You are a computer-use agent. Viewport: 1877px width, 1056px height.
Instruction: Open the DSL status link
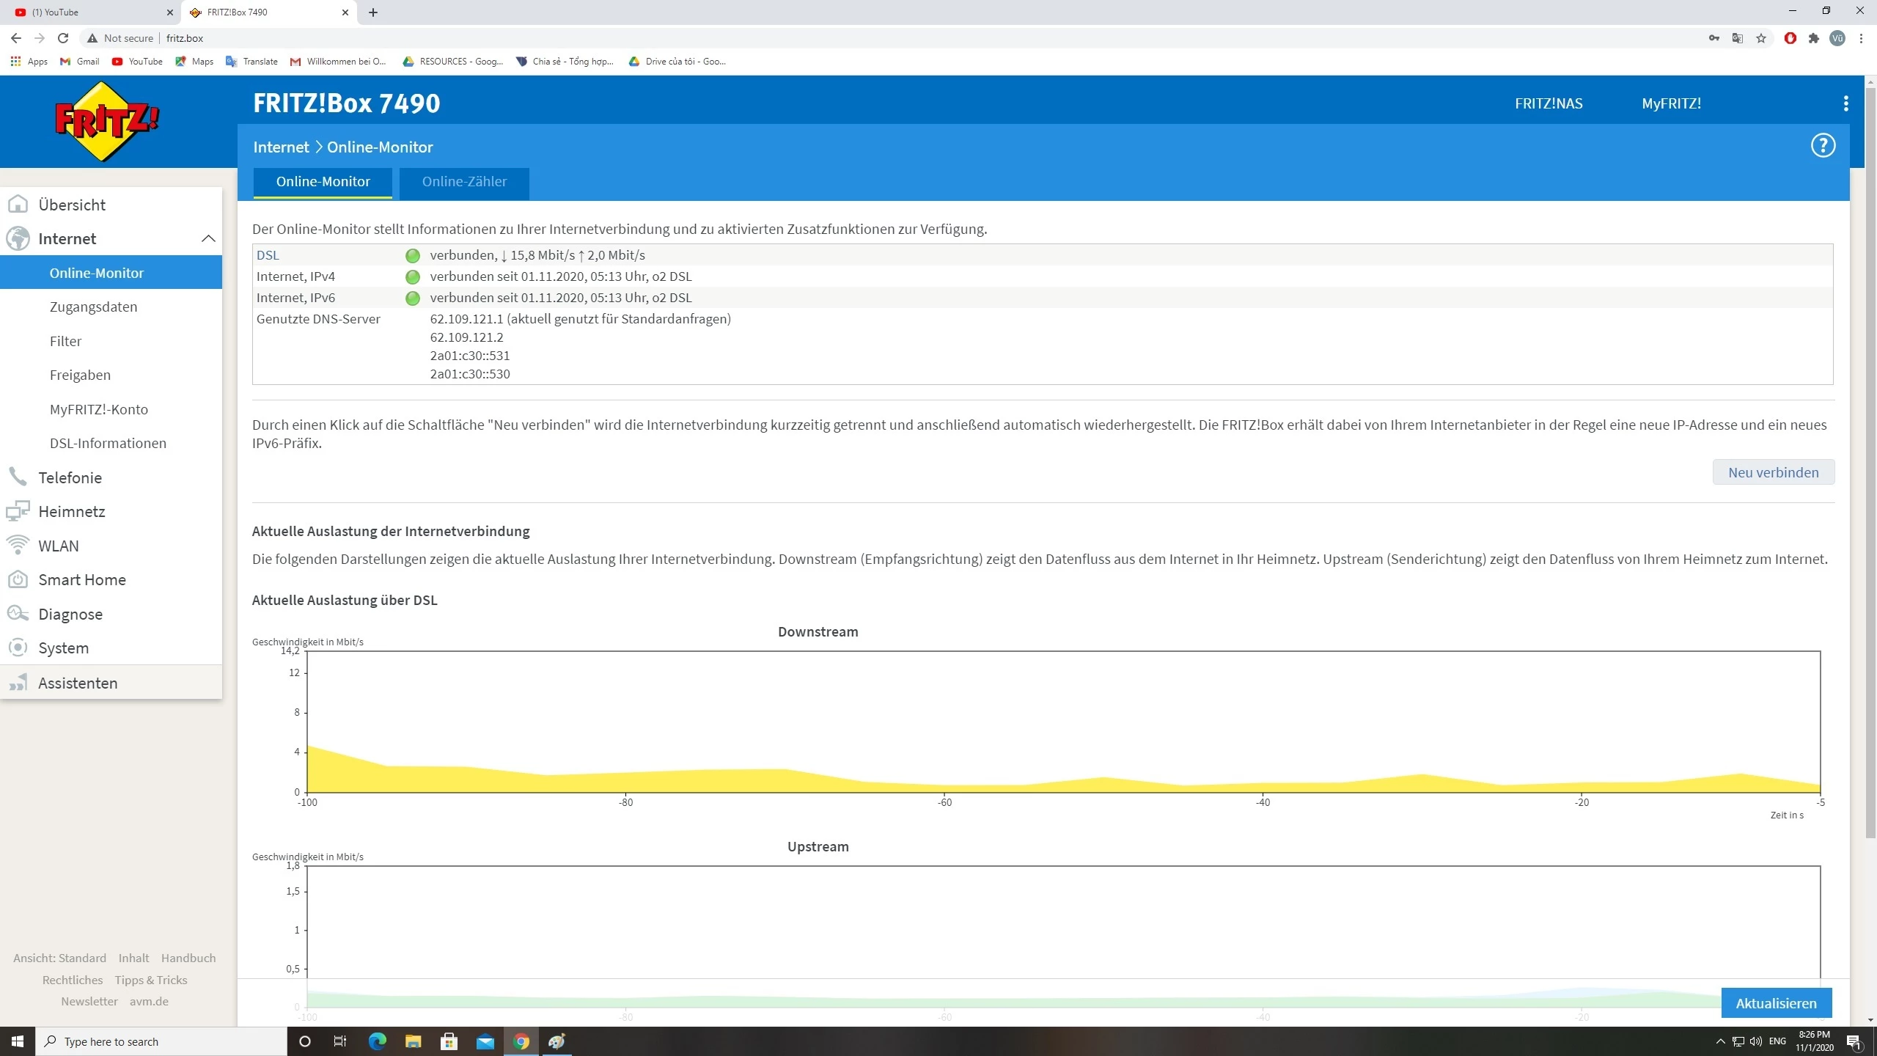268,255
